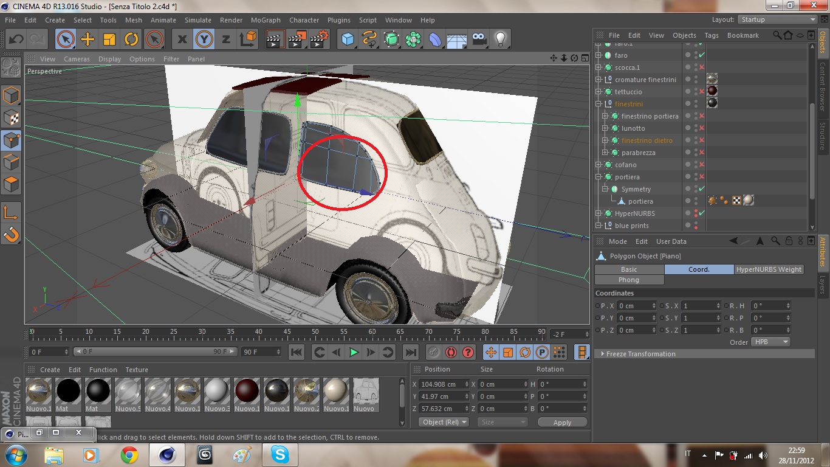
Task: Toggle the Y axis lock
Action: (x=204, y=40)
